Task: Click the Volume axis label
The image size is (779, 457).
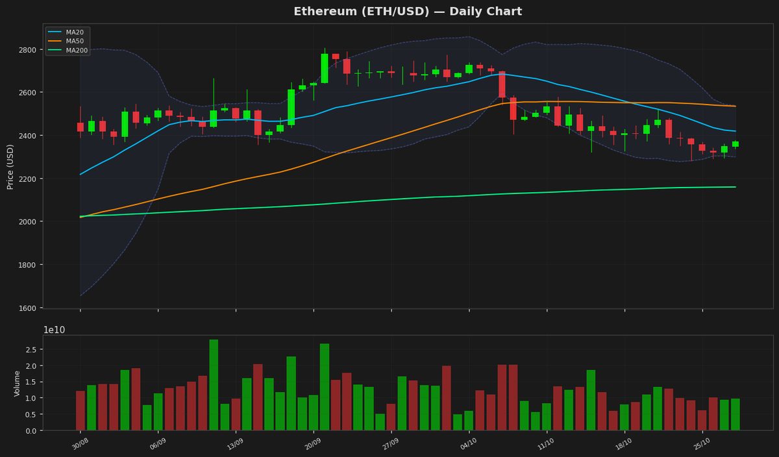Action: coord(18,383)
